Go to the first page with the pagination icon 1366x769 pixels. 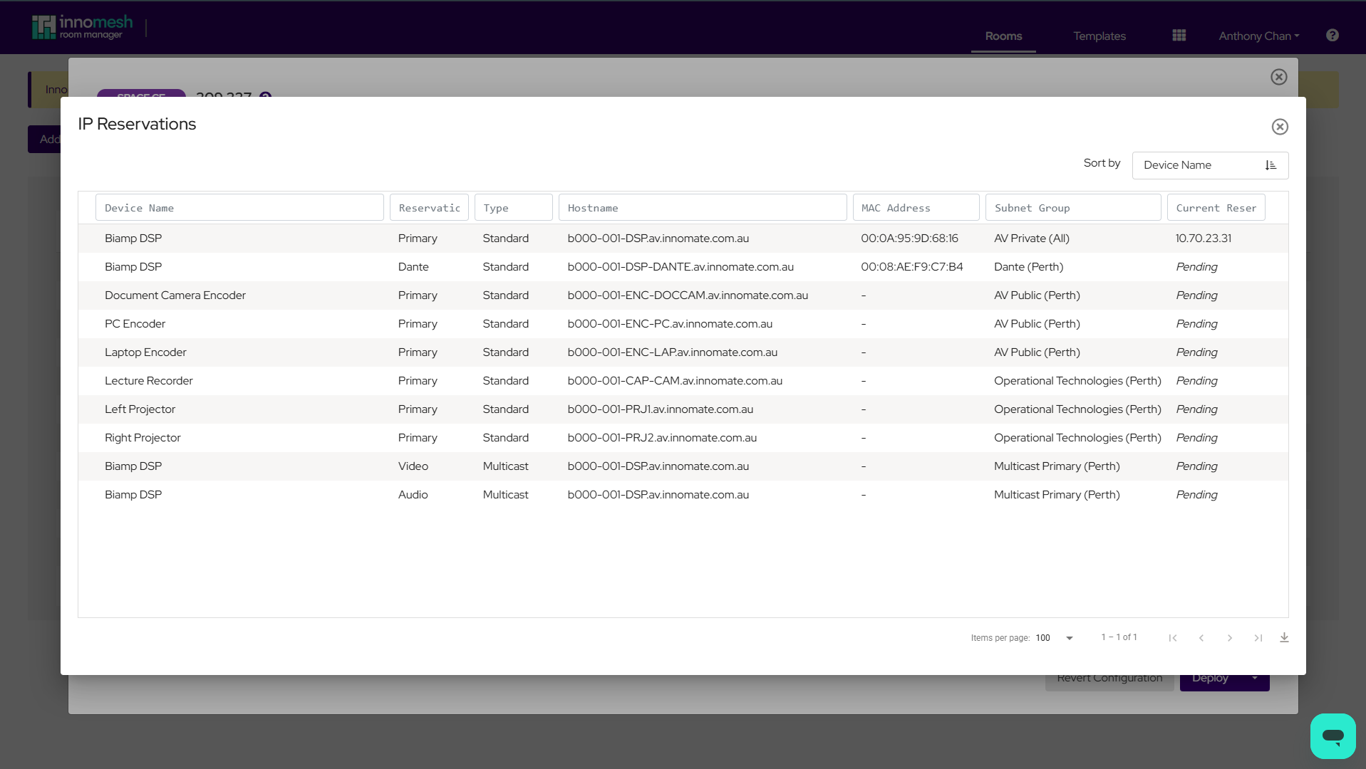(x=1173, y=638)
